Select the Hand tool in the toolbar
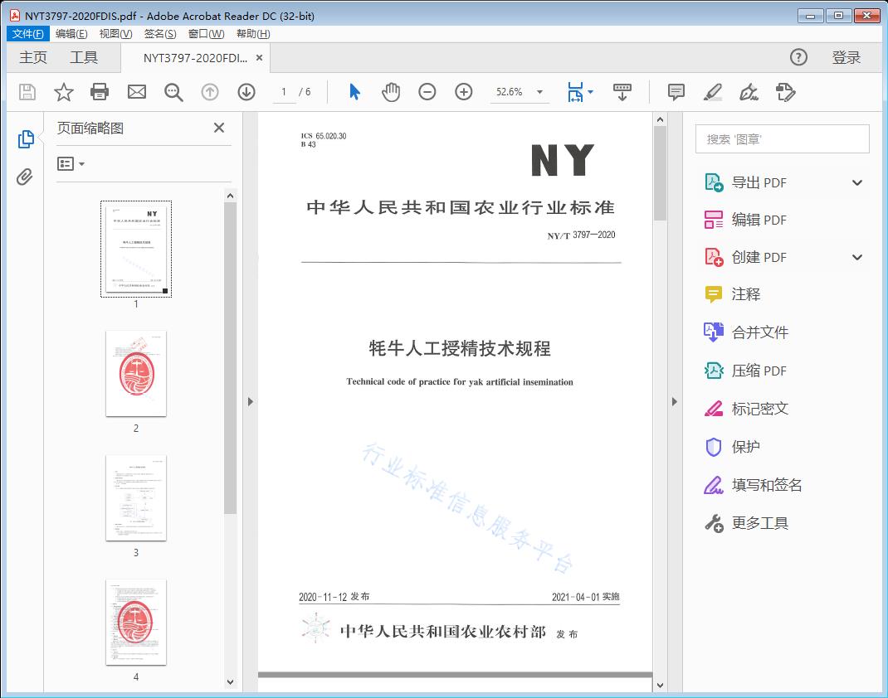The height and width of the screenshot is (698, 888). pyautogui.click(x=389, y=92)
